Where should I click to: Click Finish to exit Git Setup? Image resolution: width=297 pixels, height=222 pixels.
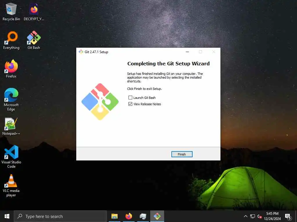click(182, 154)
